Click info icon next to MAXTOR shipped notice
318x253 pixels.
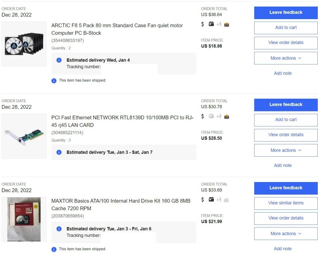click(54, 249)
